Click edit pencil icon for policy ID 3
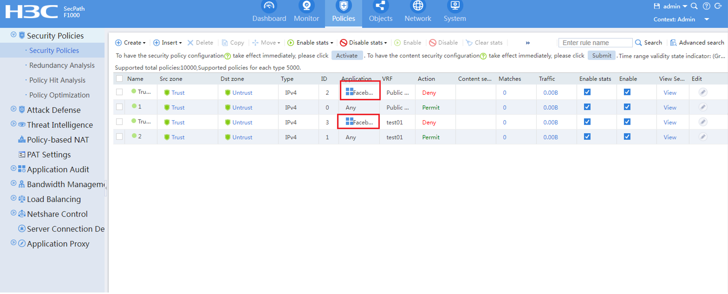728x294 pixels. (x=703, y=122)
